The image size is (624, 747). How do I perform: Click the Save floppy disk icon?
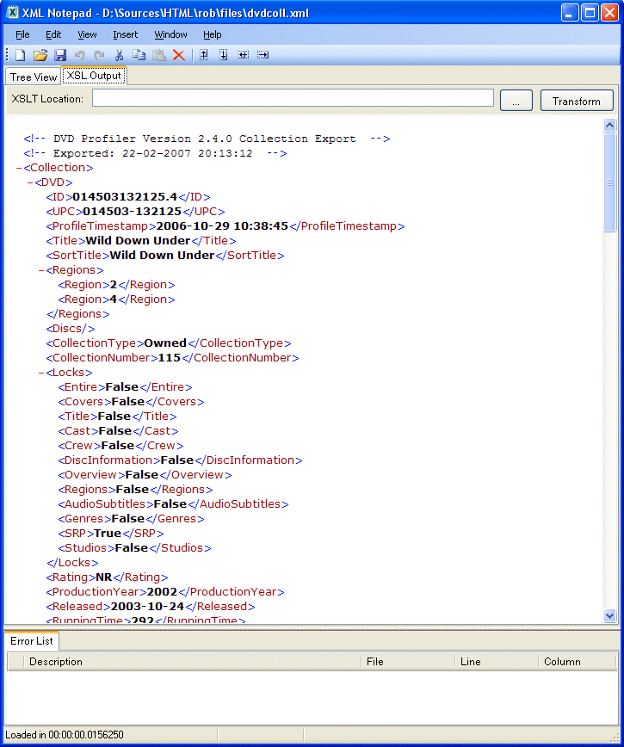pos(60,55)
